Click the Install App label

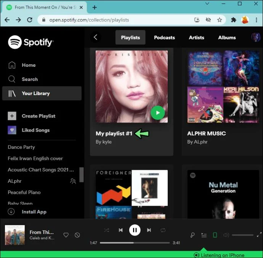(x=34, y=212)
